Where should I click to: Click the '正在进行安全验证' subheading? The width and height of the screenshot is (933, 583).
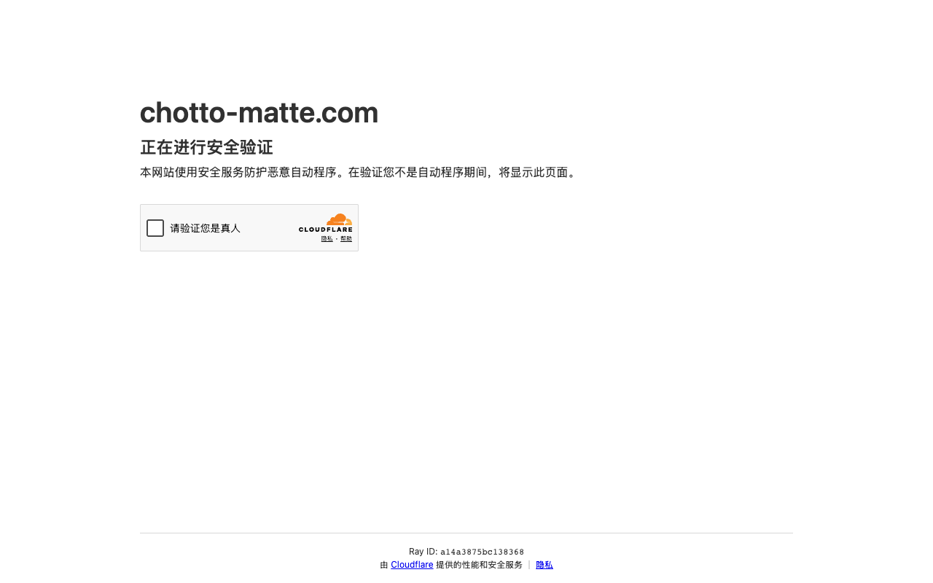click(206, 147)
